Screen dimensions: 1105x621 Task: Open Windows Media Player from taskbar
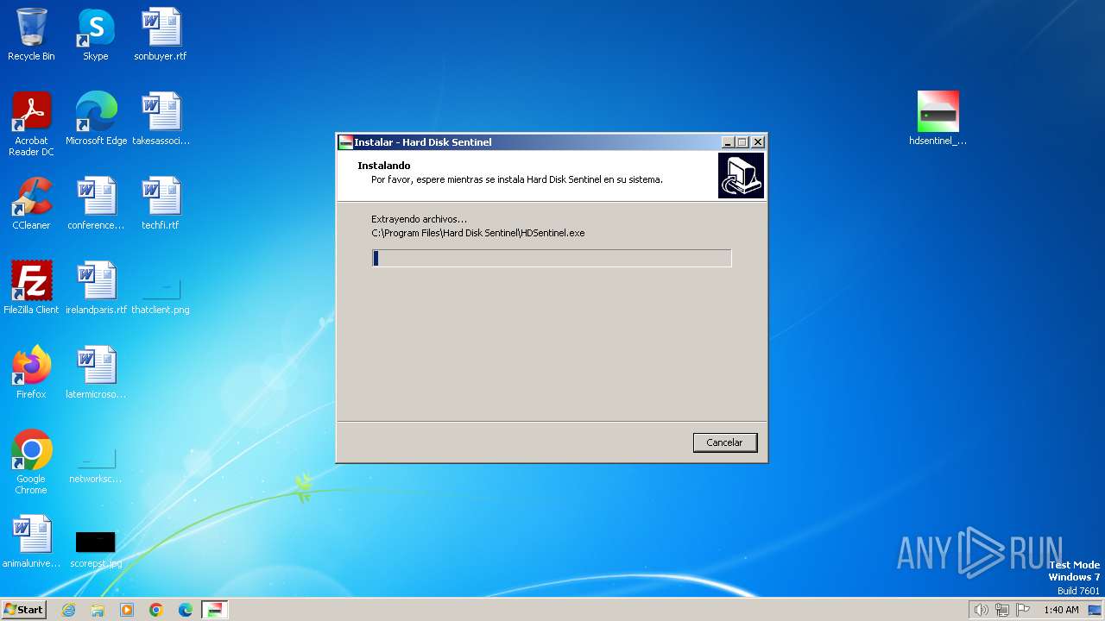(x=127, y=610)
